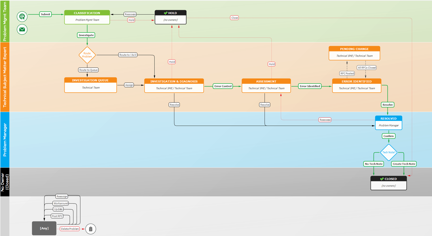Click the gray [Any] state block
This screenshot has width=432, height=236.
click(x=44, y=228)
